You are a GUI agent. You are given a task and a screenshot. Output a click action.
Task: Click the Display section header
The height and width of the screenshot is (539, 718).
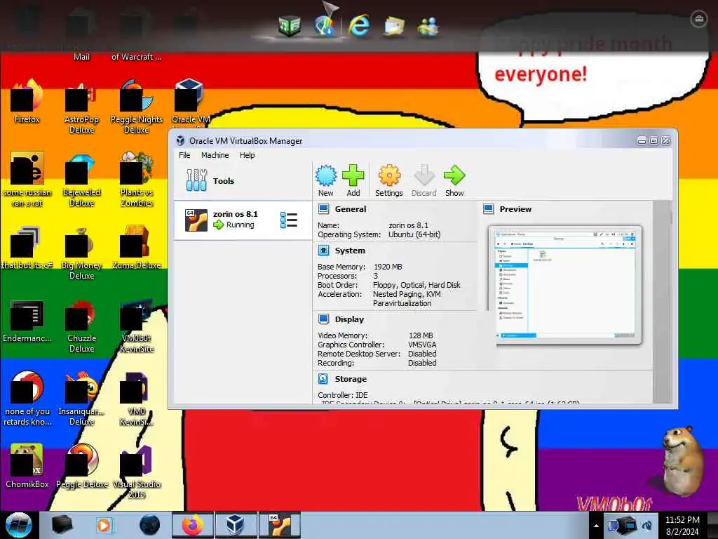click(349, 319)
